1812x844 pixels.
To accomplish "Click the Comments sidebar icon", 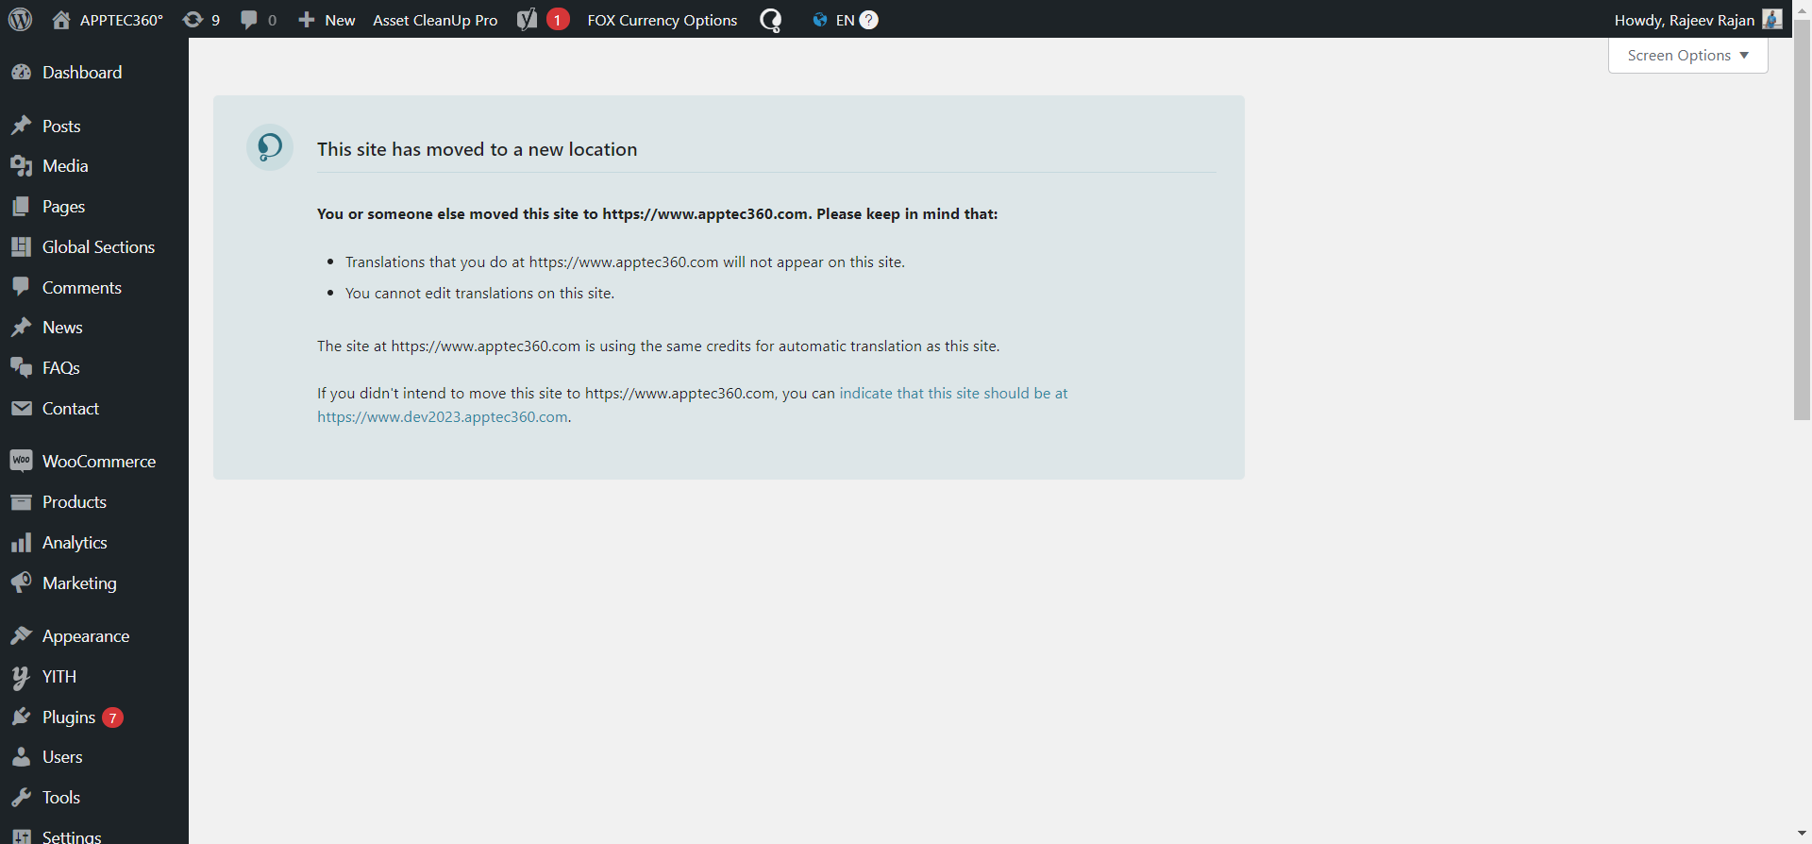I will pos(22,287).
